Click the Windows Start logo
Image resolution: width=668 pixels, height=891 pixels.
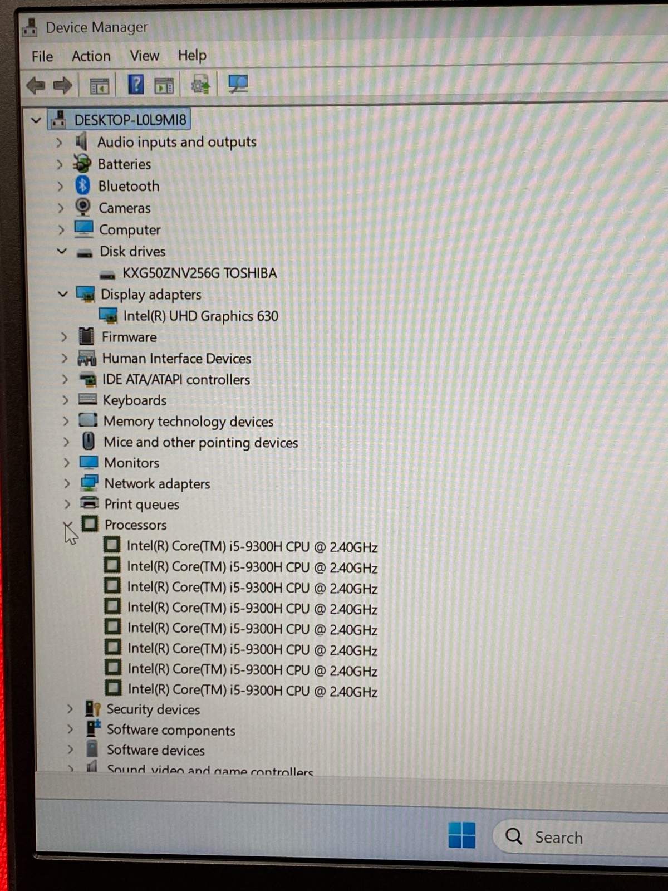click(462, 835)
